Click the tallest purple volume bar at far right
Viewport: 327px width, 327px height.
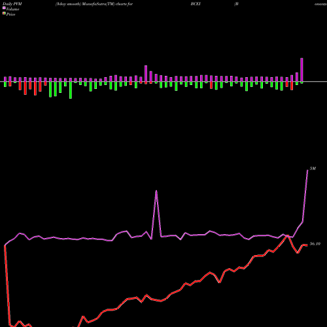point(301,70)
